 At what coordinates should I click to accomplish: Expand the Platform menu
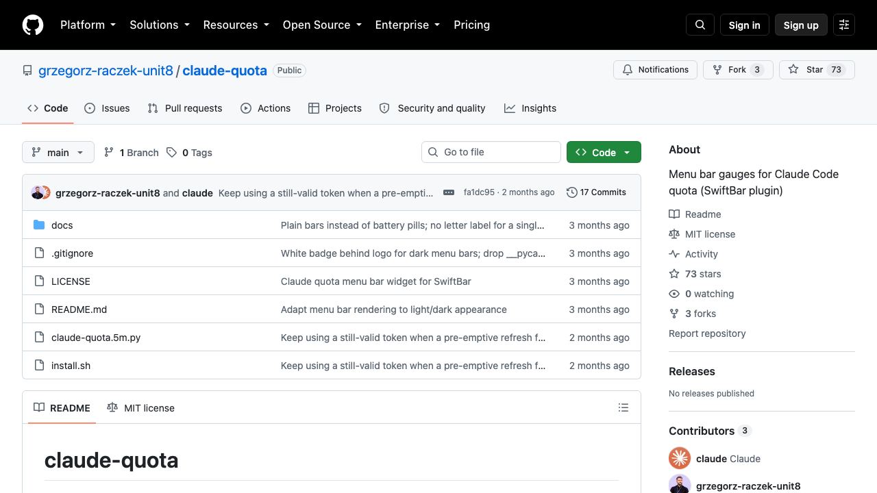88,25
